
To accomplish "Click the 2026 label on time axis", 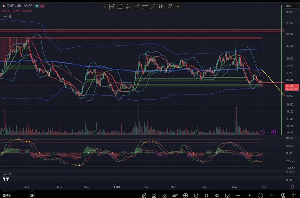I will click(x=117, y=187).
